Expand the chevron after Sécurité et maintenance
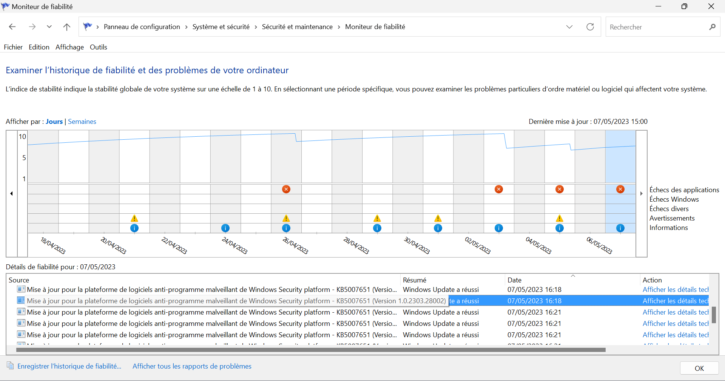Screen dimensions: 725x381 coord(339,27)
